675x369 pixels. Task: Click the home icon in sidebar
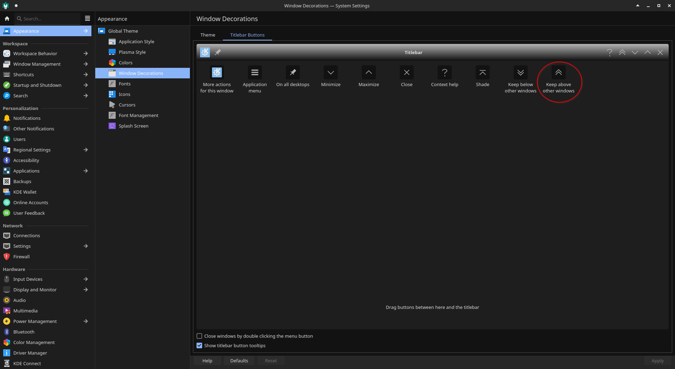(7, 19)
